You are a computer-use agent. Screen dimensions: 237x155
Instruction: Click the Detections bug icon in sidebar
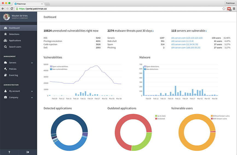click(x=5, y=34)
